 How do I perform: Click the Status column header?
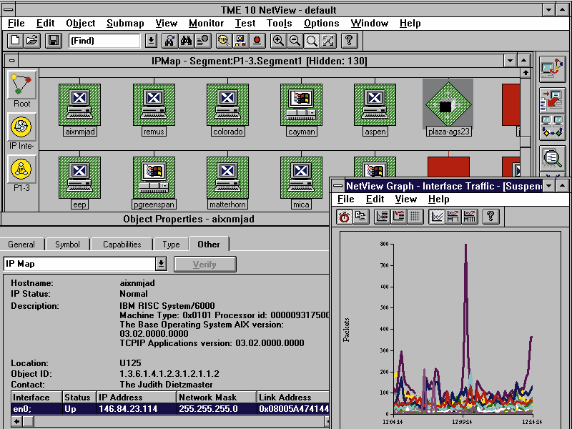pos(79,398)
